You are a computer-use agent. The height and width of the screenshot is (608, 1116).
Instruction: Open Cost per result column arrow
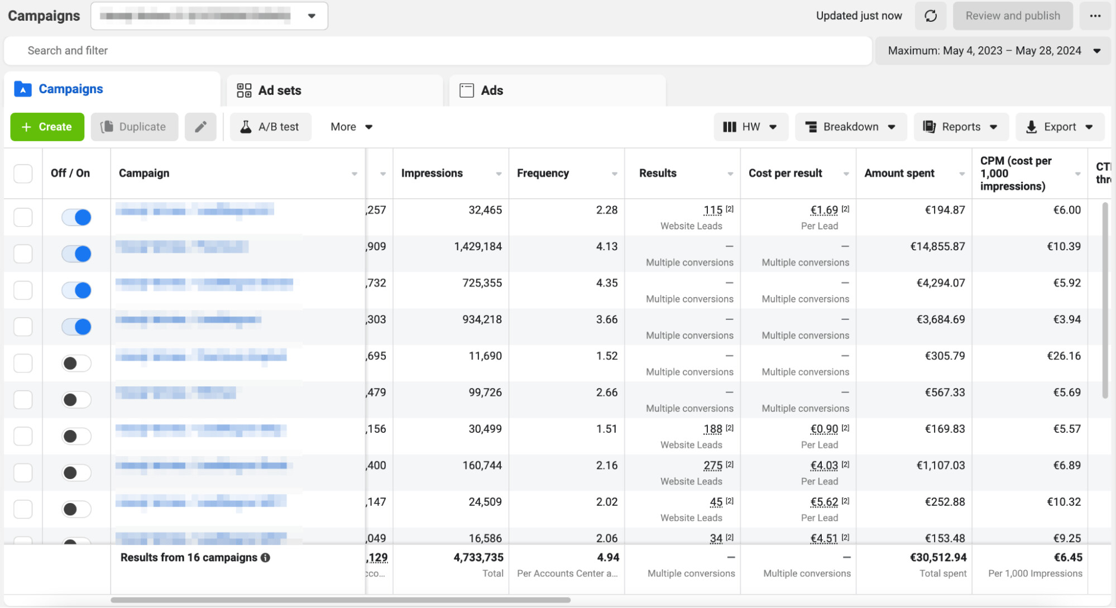point(846,174)
